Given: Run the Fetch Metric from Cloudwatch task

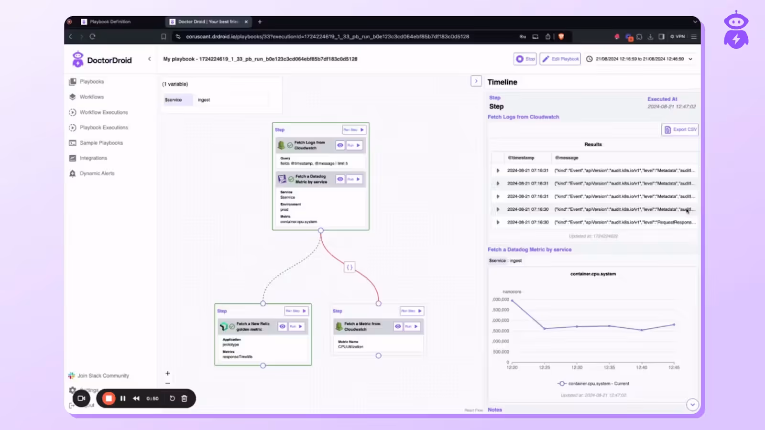Looking at the screenshot, I should coord(412,326).
